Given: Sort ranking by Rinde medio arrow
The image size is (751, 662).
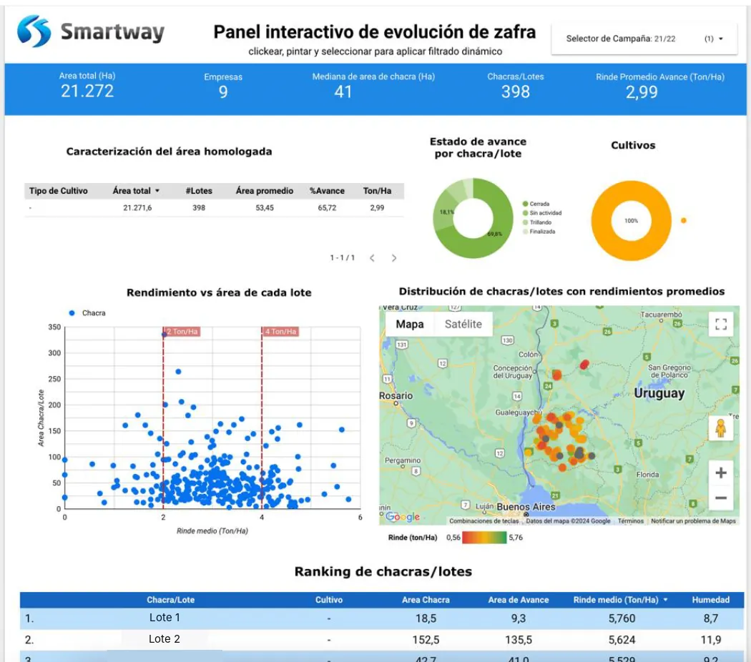Looking at the screenshot, I should click(x=665, y=599).
